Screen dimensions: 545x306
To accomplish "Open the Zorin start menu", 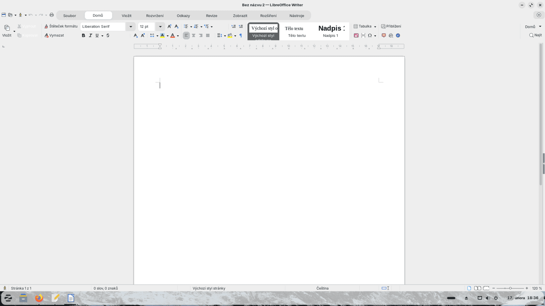I will [x=8, y=298].
